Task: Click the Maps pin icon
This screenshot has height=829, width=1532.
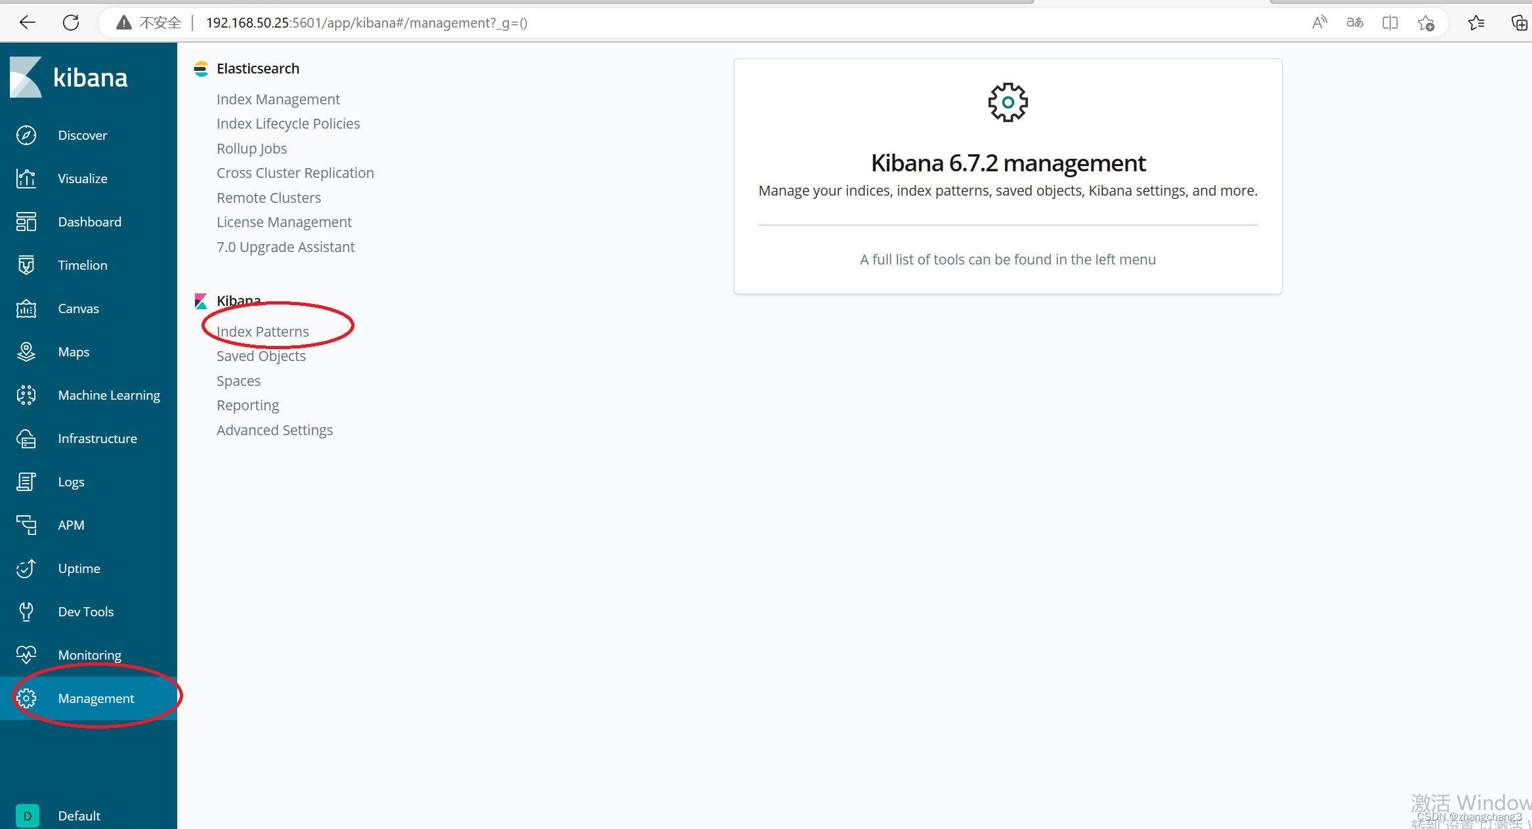Action: tap(26, 352)
